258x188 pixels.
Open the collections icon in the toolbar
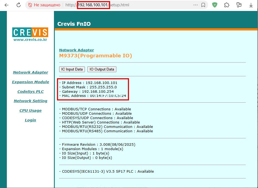239,5
